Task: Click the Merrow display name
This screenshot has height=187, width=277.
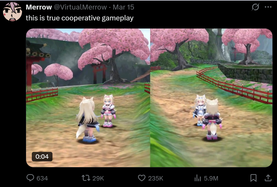Action: (39, 7)
